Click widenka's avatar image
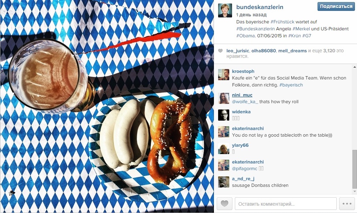357x213 pixels. 224,115
